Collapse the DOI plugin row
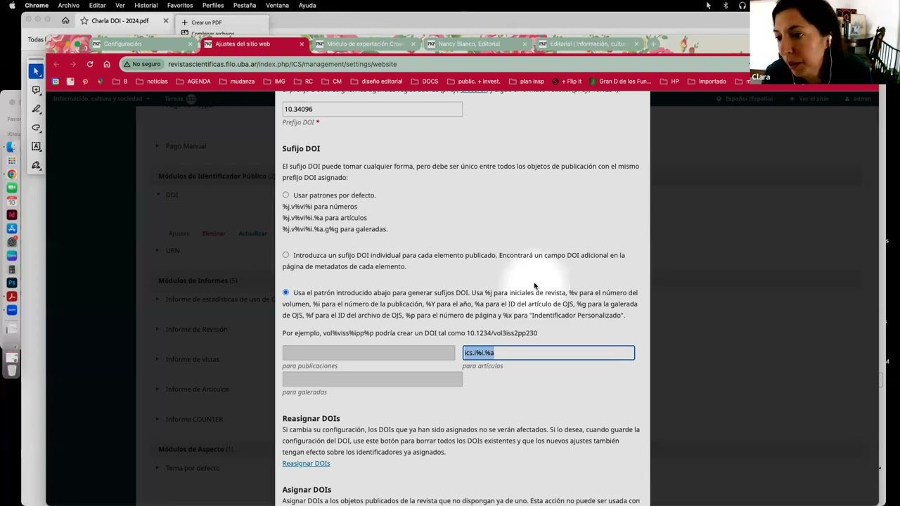 click(x=158, y=195)
